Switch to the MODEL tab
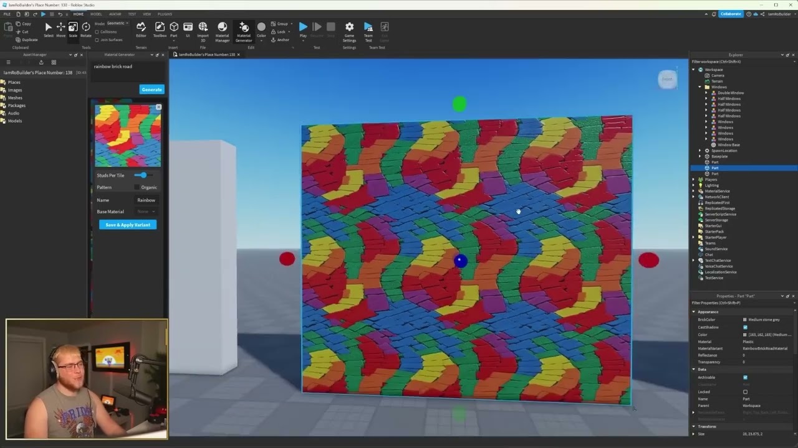 click(x=96, y=14)
